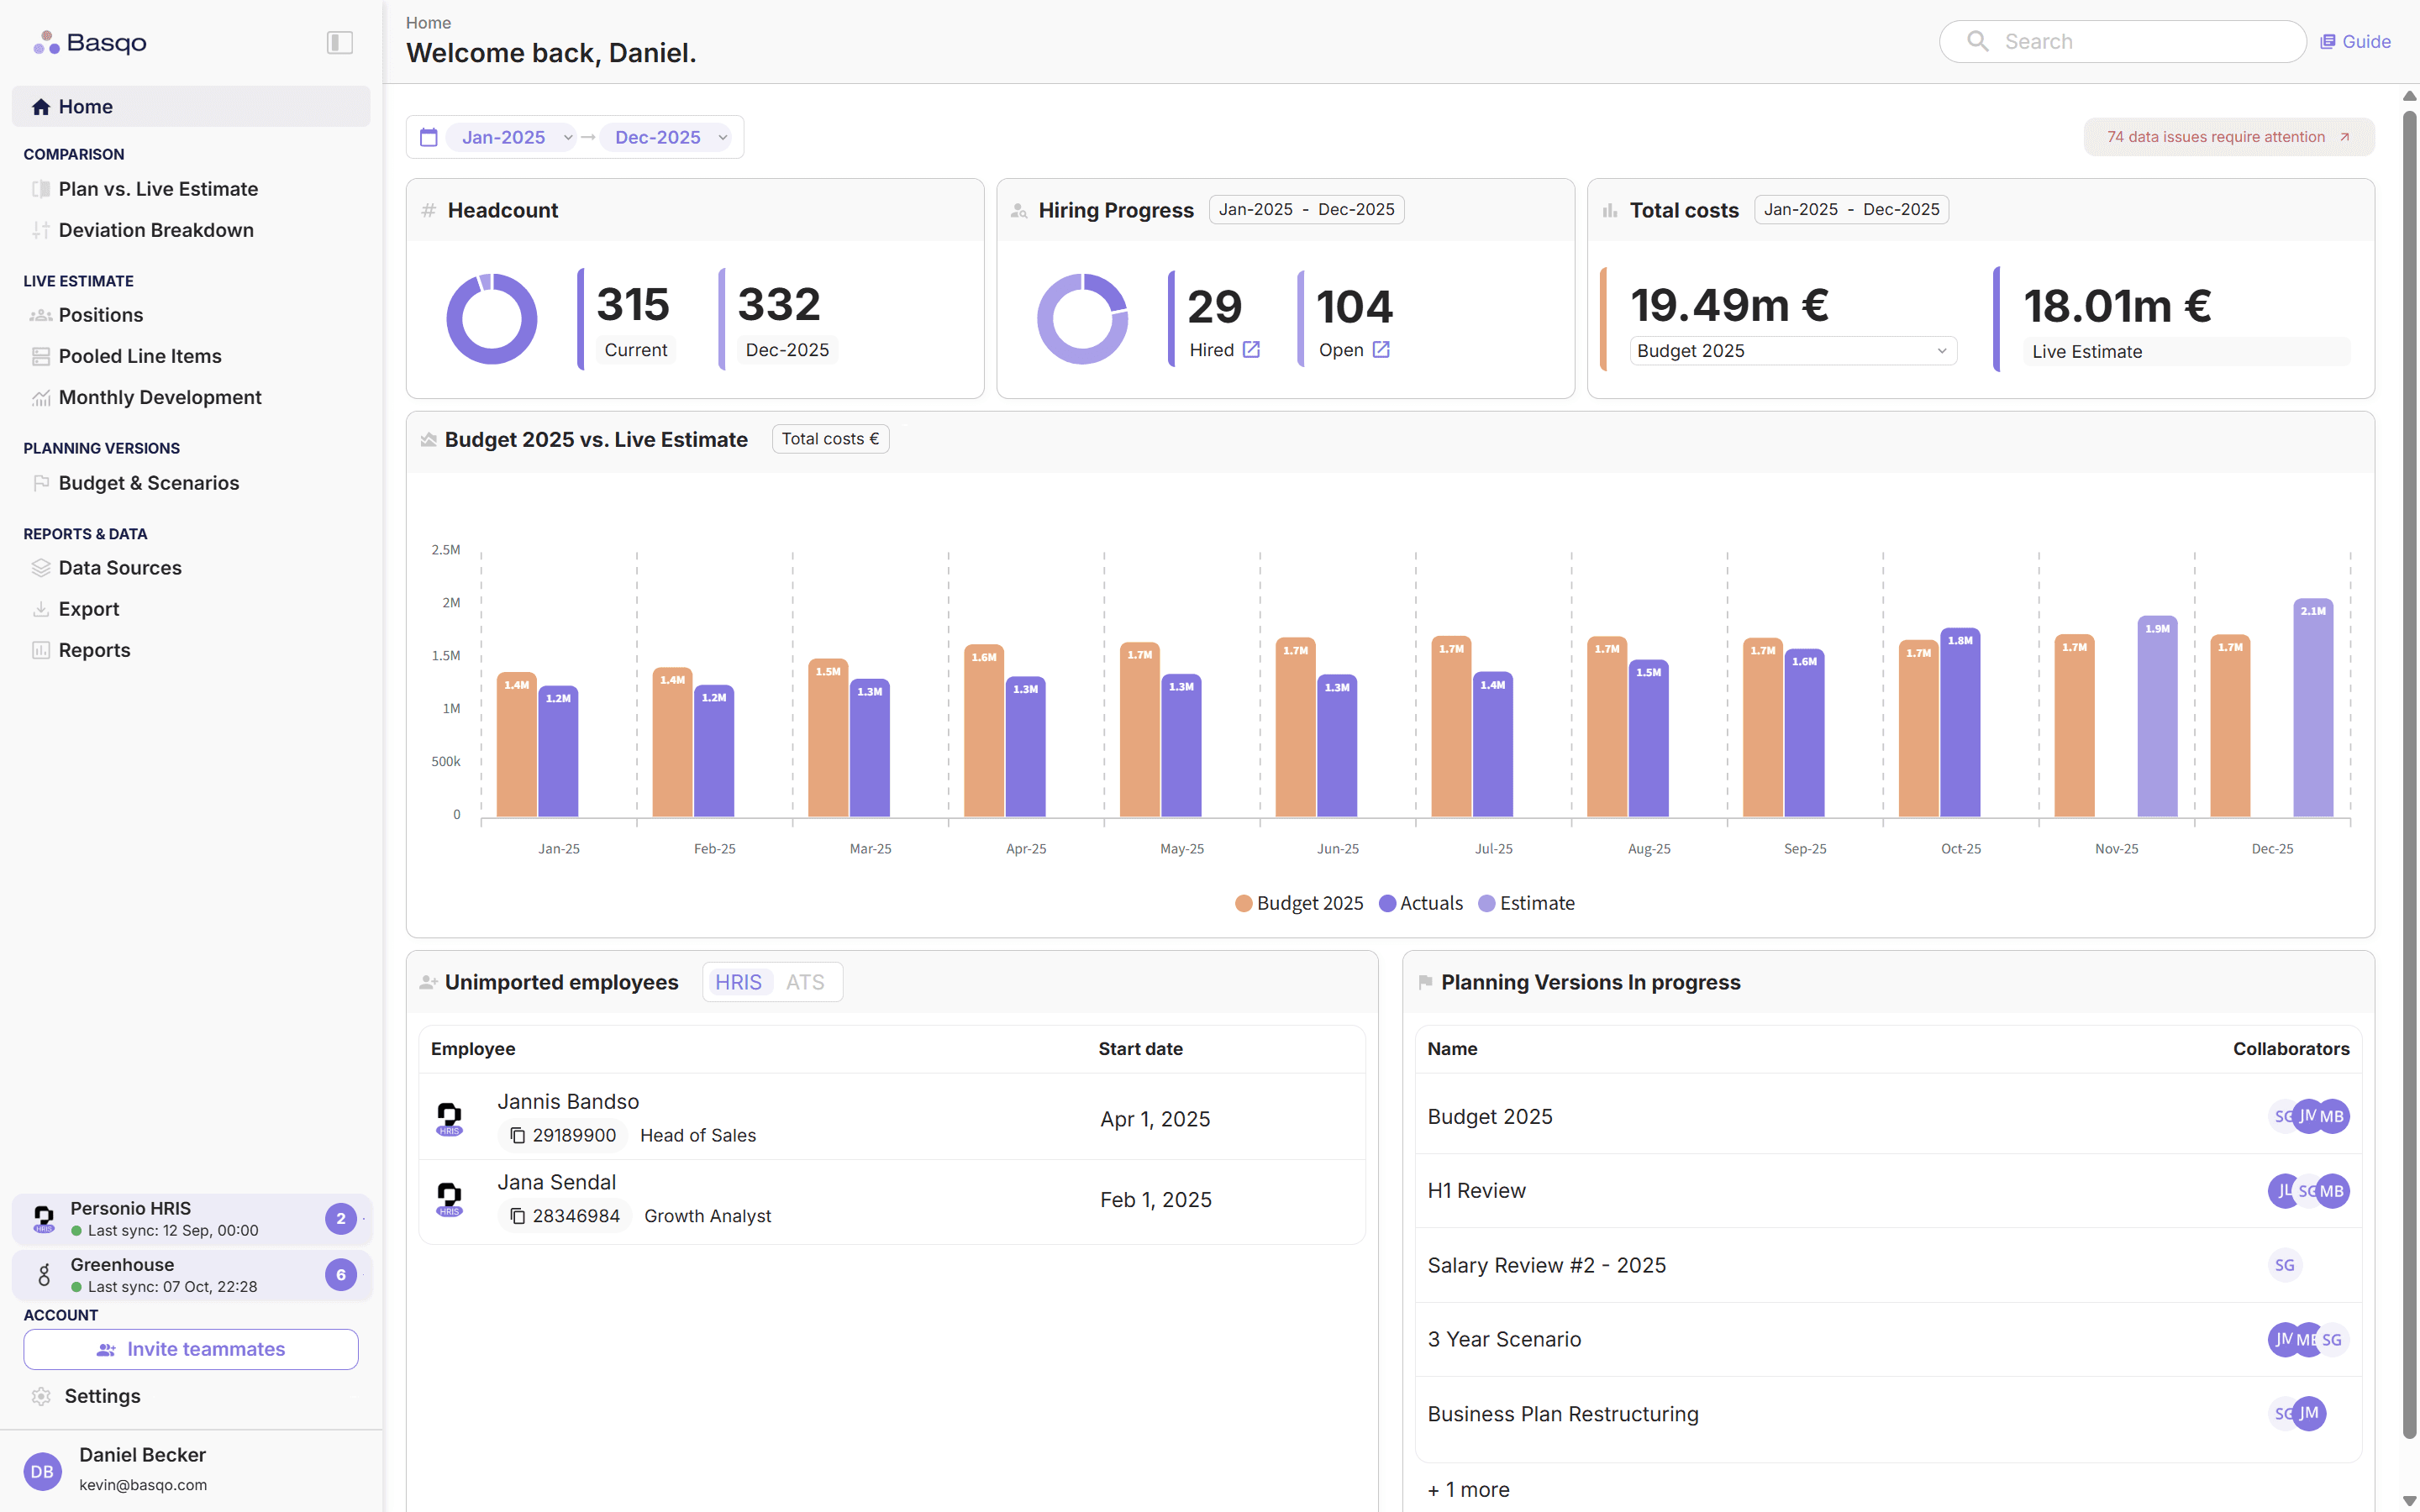Image resolution: width=2420 pixels, height=1512 pixels.
Task: Copy Jannis Bandso employee ID icon
Action: point(517,1135)
